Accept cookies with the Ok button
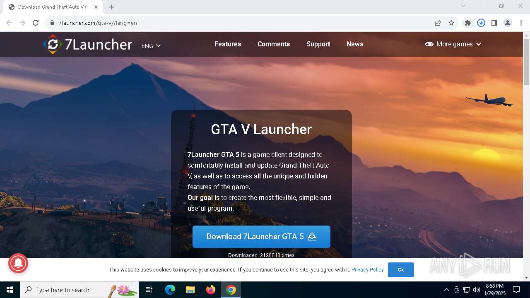Image resolution: width=530 pixels, height=298 pixels. pyautogui.click(x=401, y=269)
